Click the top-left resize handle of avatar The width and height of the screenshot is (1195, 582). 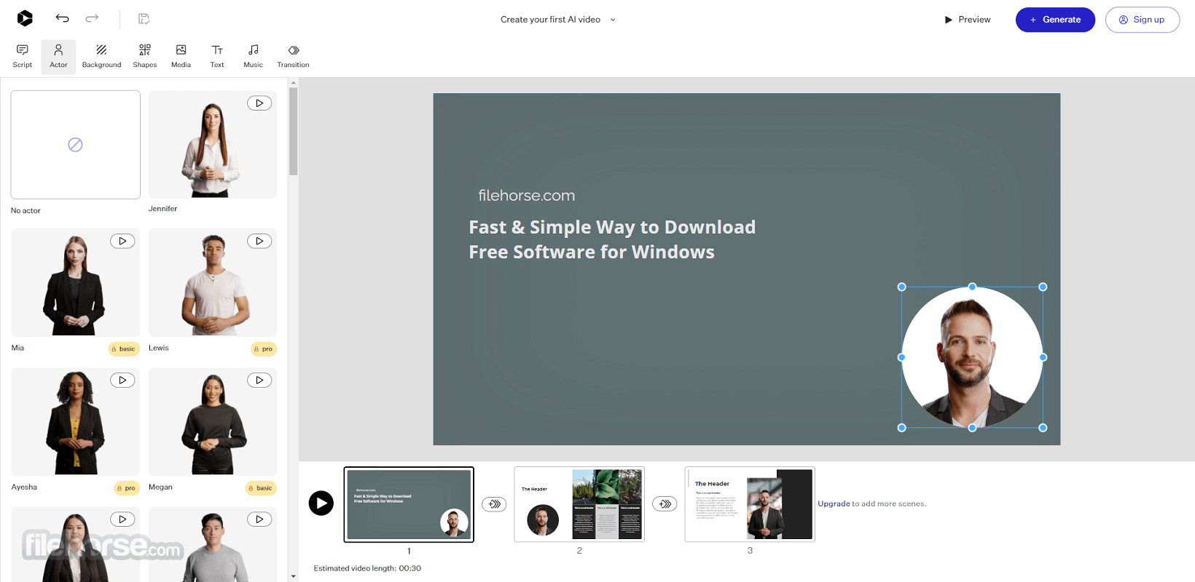[902, 287]
